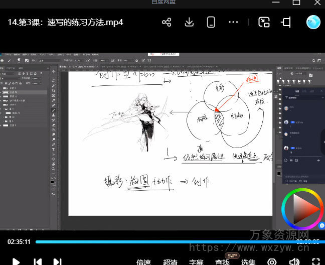Click the crop-shaped icon beside the avatar

[x=286, y=23]
